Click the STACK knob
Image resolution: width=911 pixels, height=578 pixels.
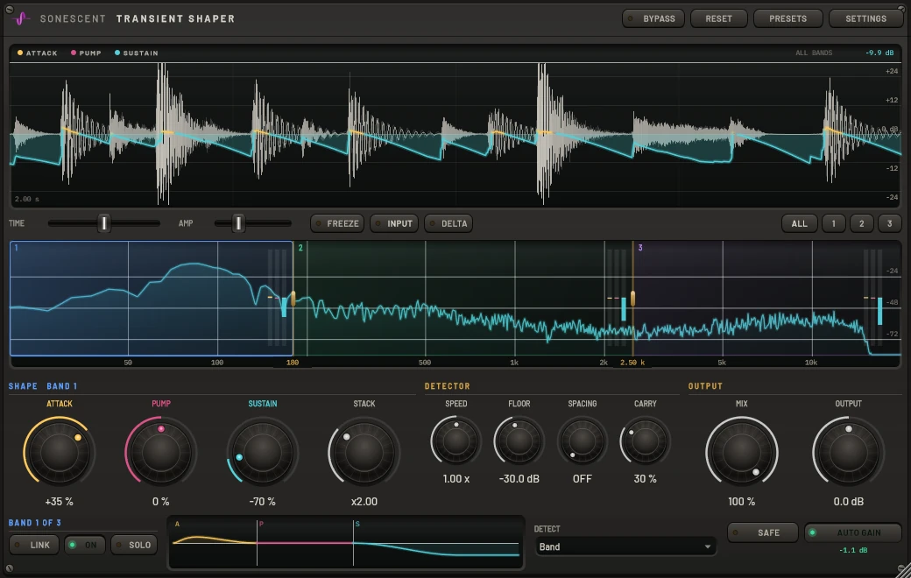(x=364, y=451)
